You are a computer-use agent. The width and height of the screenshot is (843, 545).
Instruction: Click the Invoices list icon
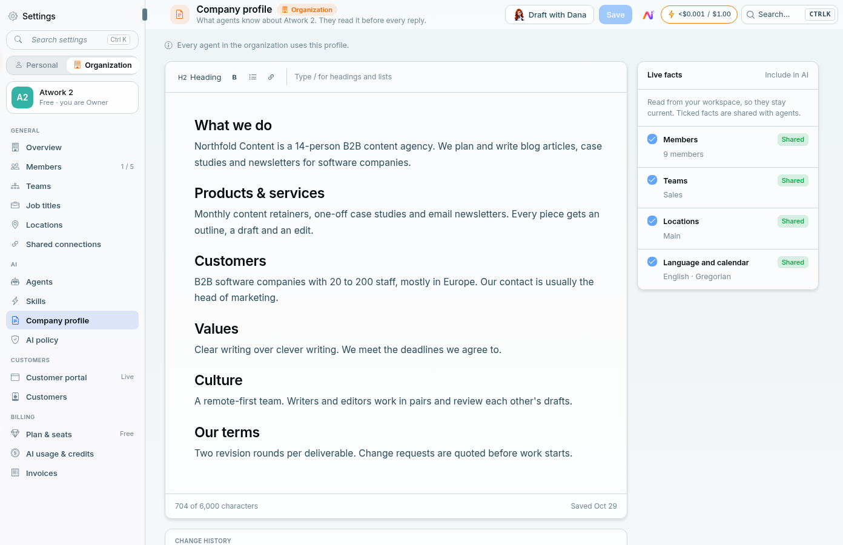tap(15, 473)
